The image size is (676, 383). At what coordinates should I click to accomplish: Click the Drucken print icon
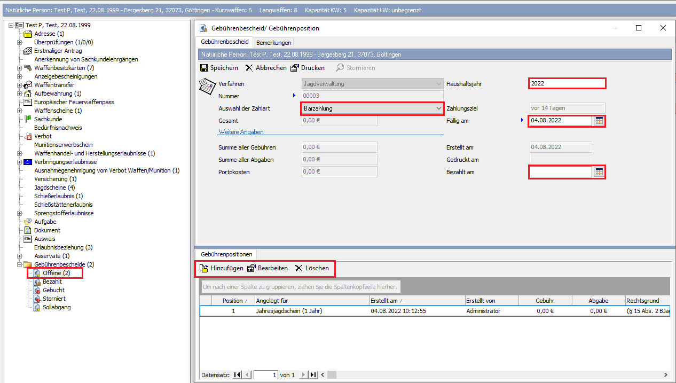pyautogui.click(x=295, y=68)
